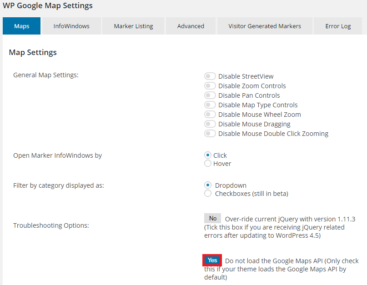View the Error Log tab

pos(338,26)
